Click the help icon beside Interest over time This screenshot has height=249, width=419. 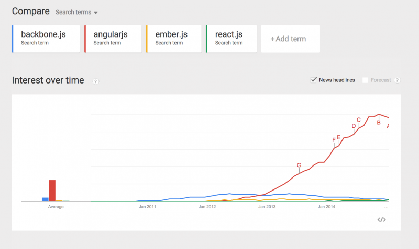click(96, 81)
